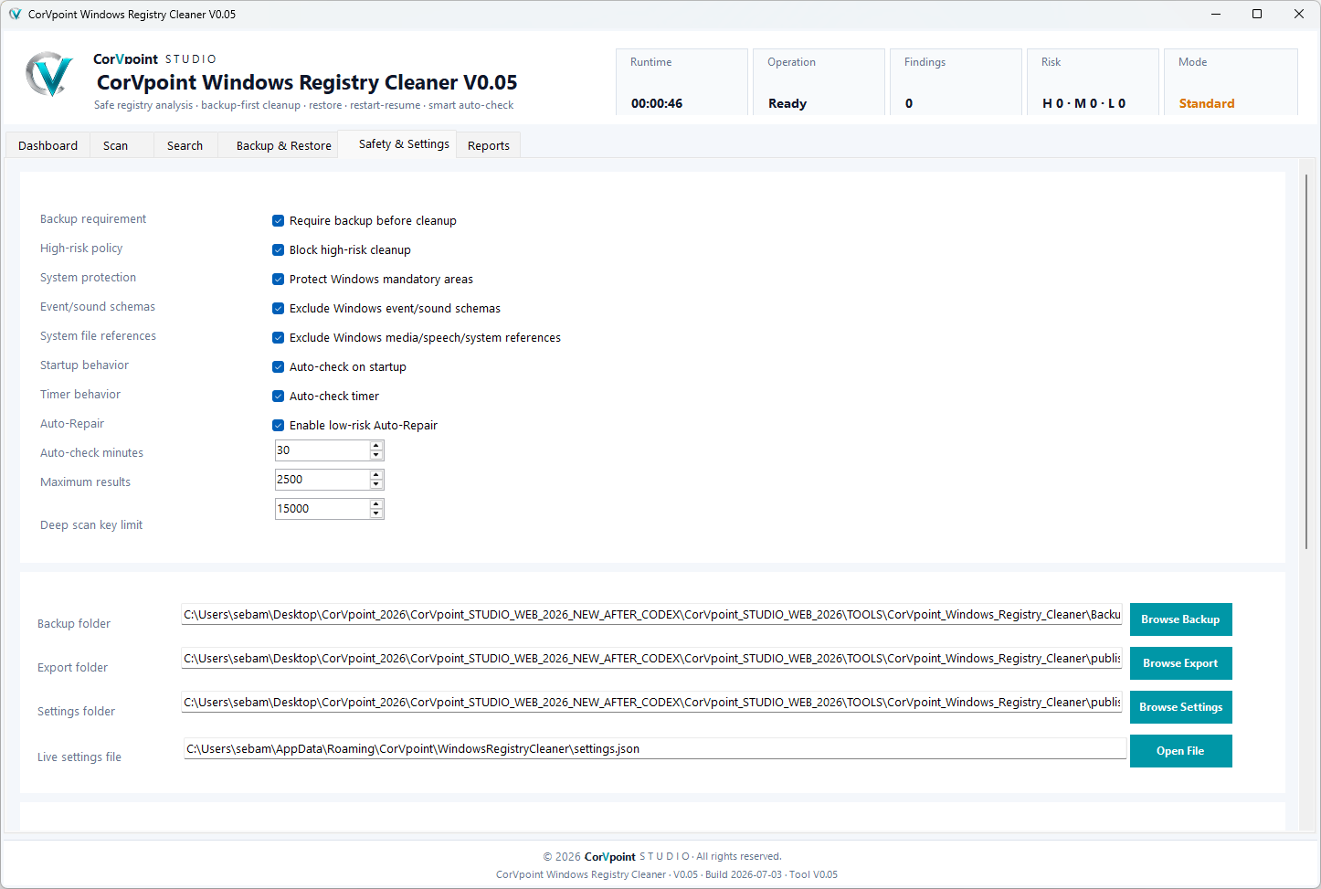The image size is (1321, 889).
Task: Open the Reports tab
Action: point(489,145)
